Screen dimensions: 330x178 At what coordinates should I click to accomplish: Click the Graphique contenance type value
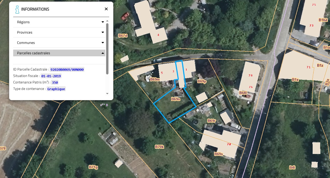(56, 89)
